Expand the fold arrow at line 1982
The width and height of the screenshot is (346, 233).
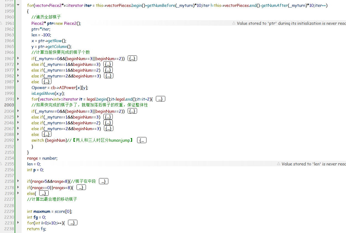click(18, 76)
